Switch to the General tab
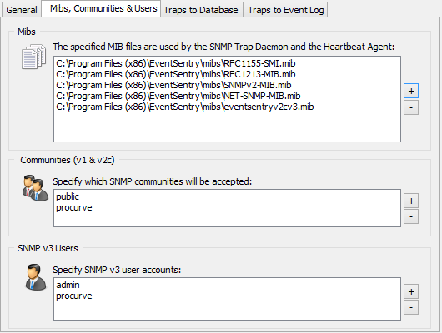 pos(22,10)
